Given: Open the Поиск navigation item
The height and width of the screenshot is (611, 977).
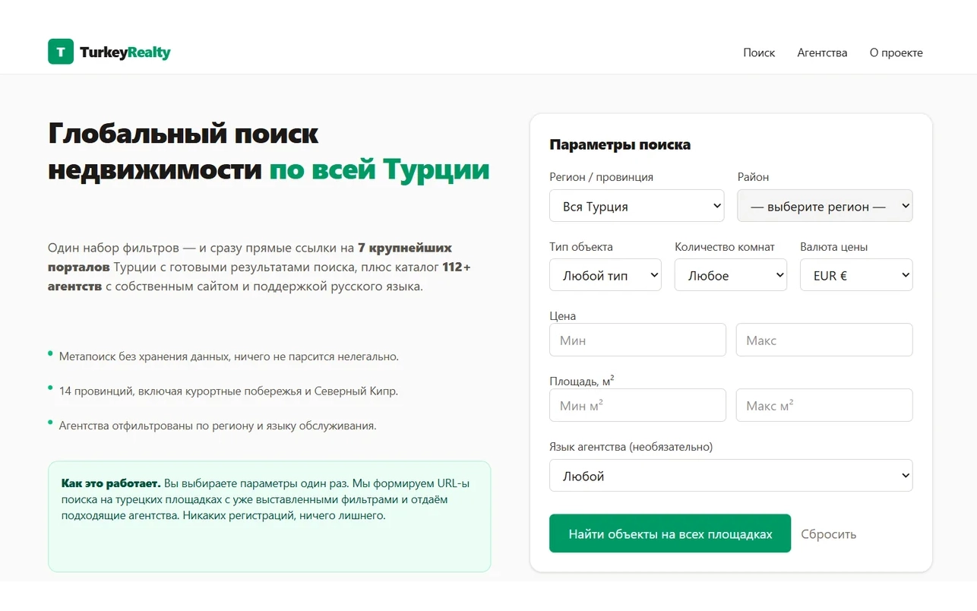Looking at the screenshot, I should click(759, 52).
